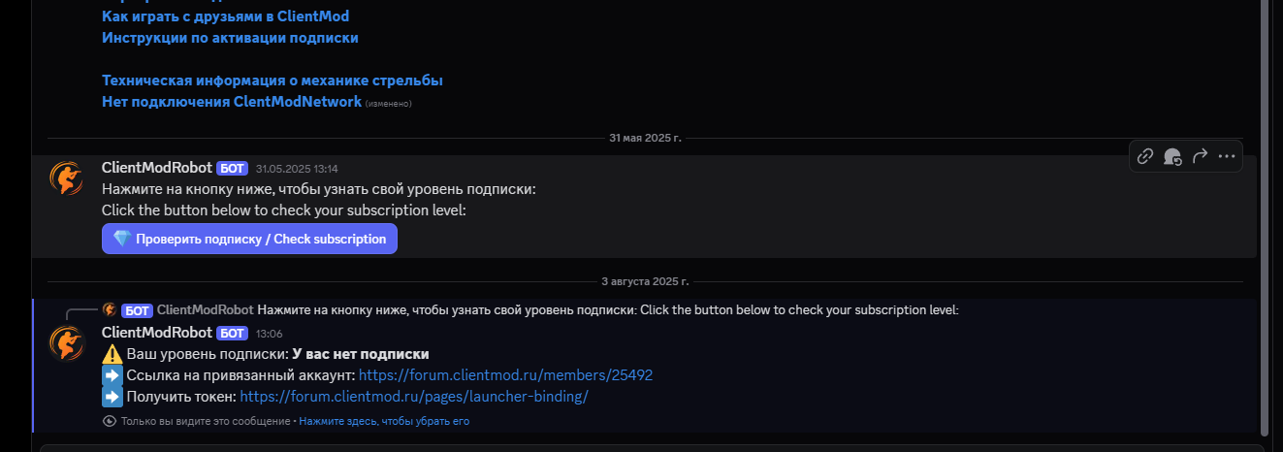Click ClientModRobot username on 31.05.2025 message

[x=156, y=168]
